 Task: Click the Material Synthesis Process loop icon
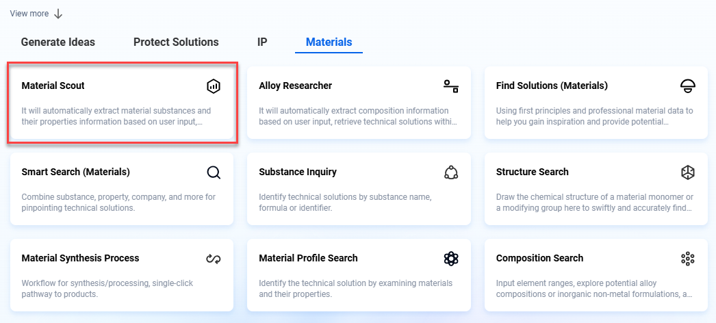point(214,259)
